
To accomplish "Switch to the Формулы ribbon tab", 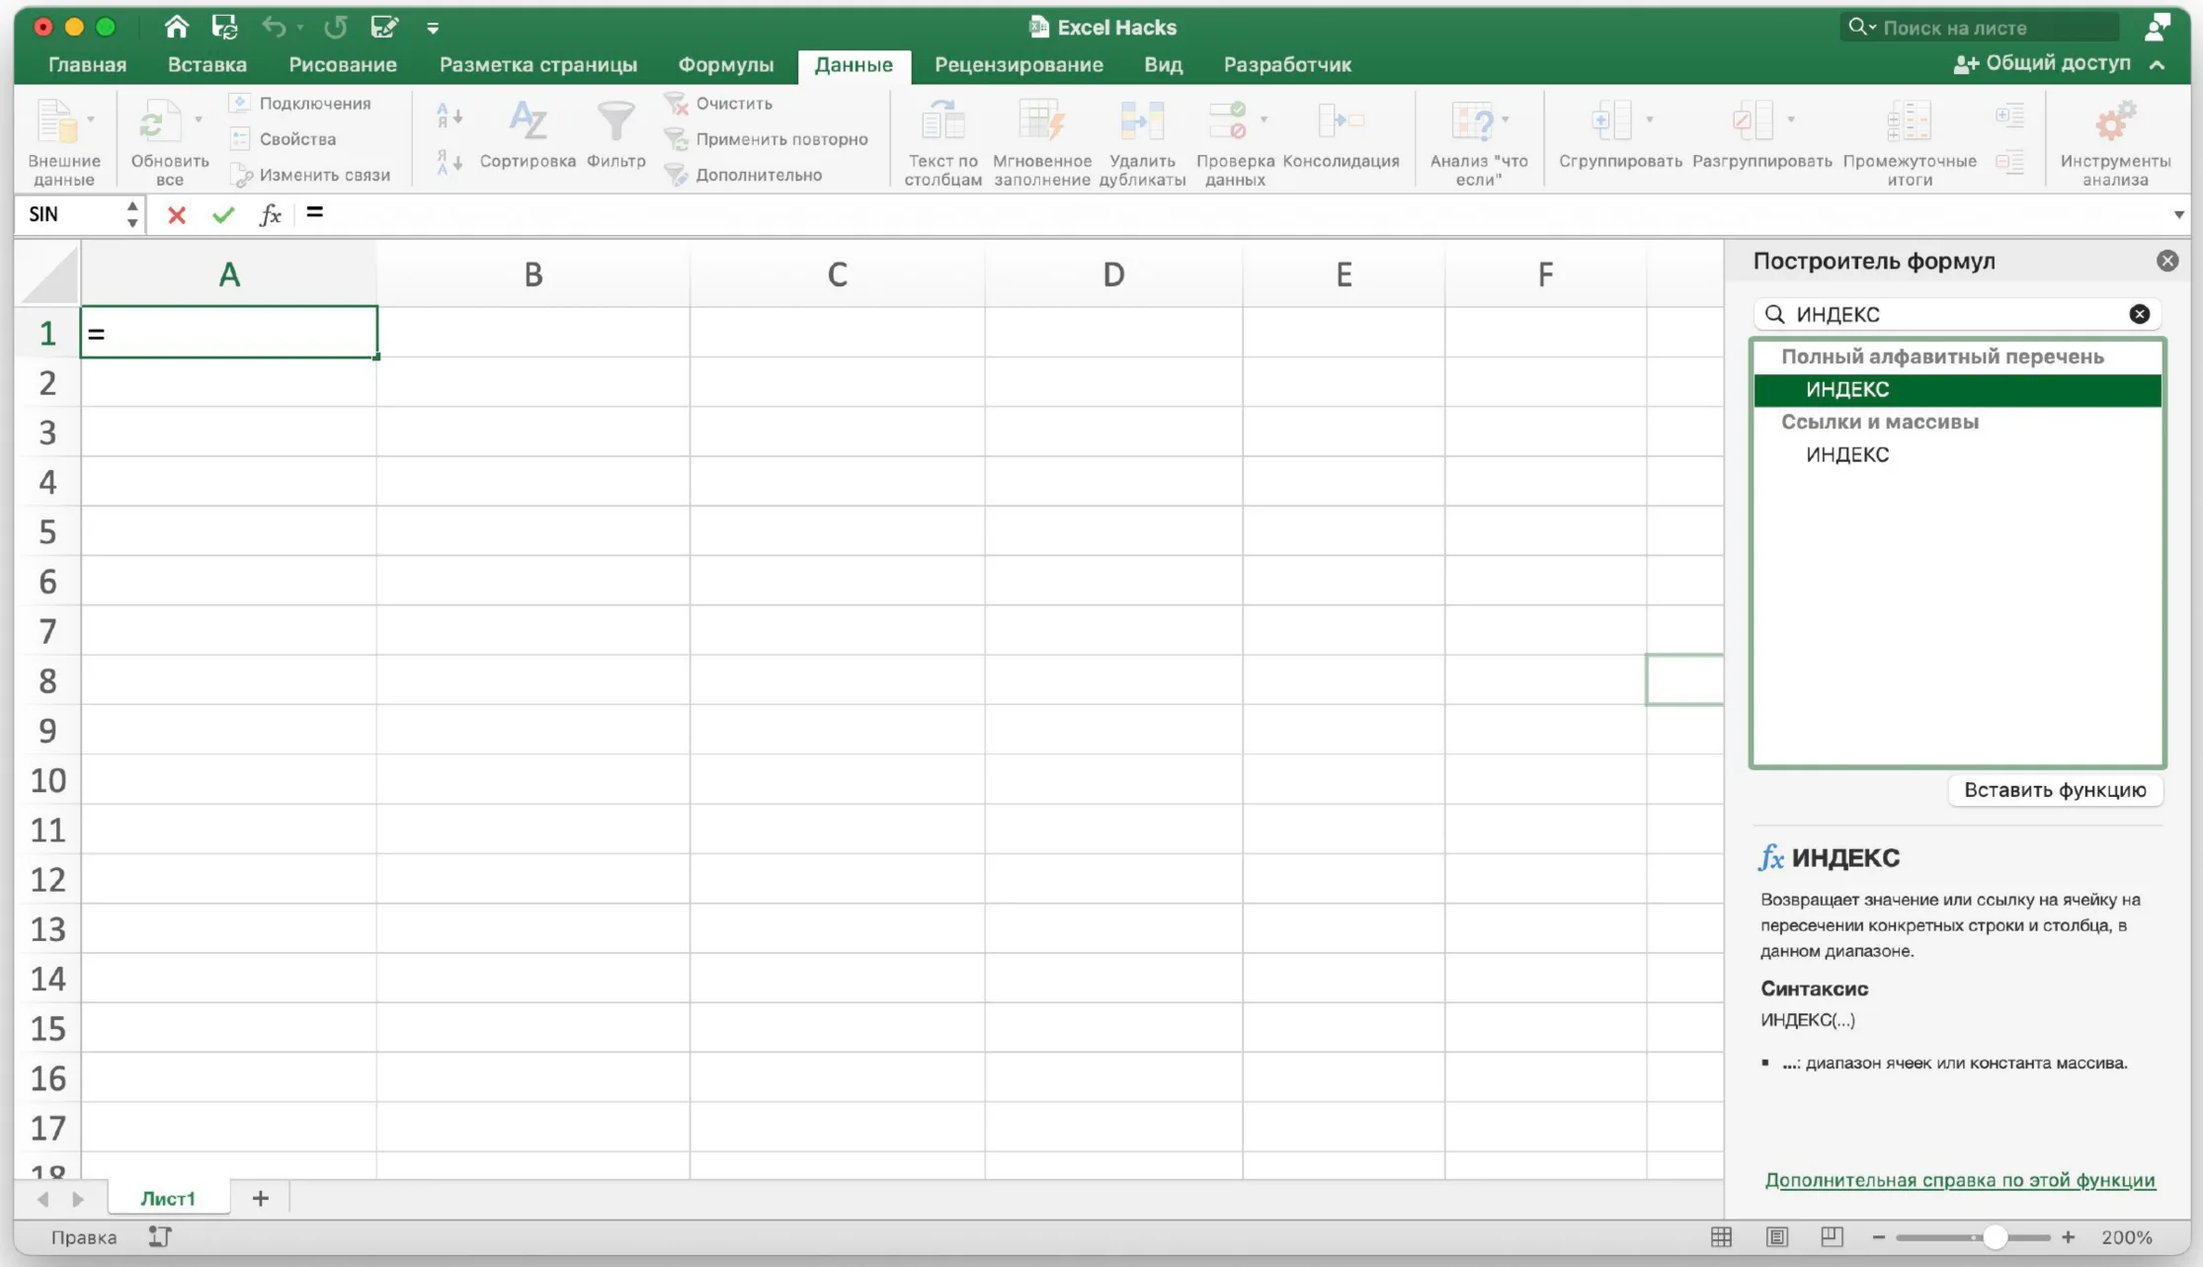I will tap(725, 65).
